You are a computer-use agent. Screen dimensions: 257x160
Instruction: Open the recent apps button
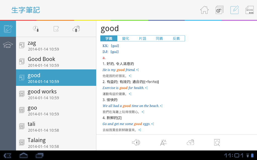point(39,155)
